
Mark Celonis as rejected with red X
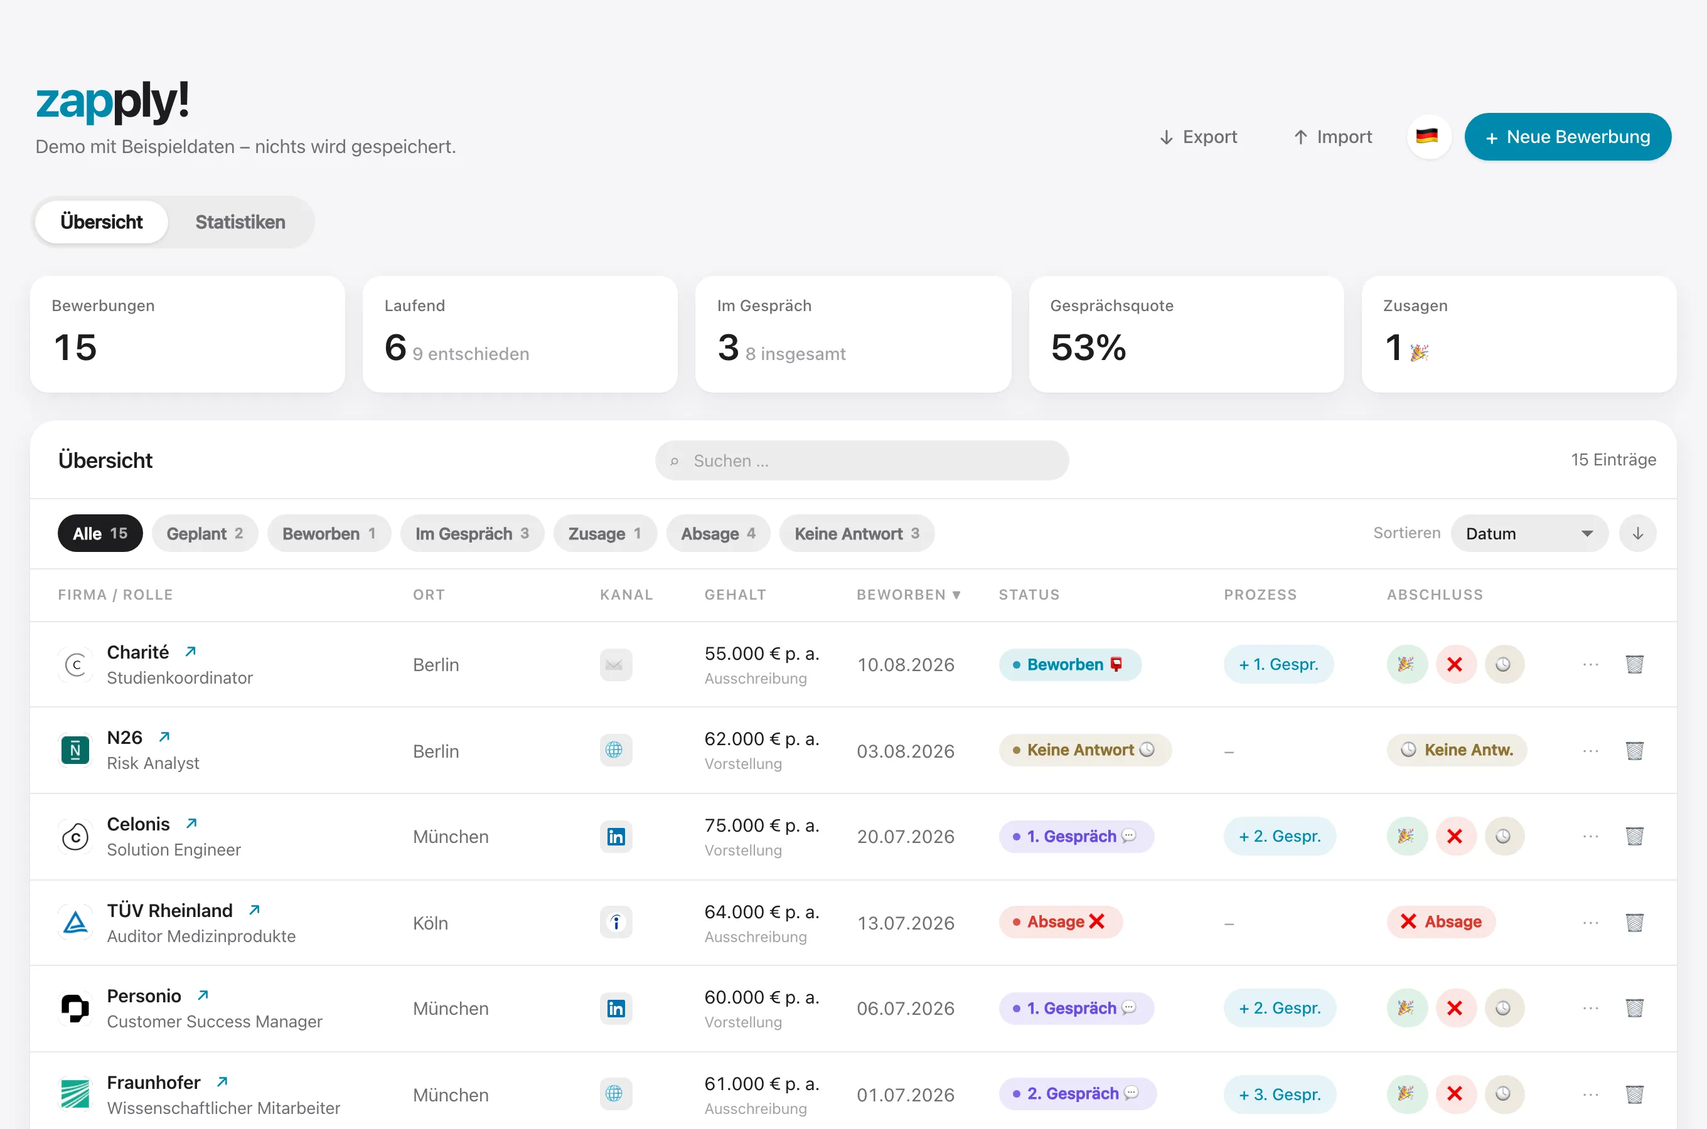click(x=1455, y=836)
